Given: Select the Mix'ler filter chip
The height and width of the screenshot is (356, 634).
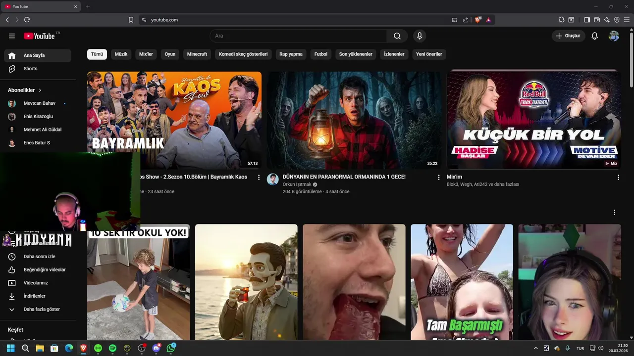Looking at the screenshot, I should pos(146,54).
